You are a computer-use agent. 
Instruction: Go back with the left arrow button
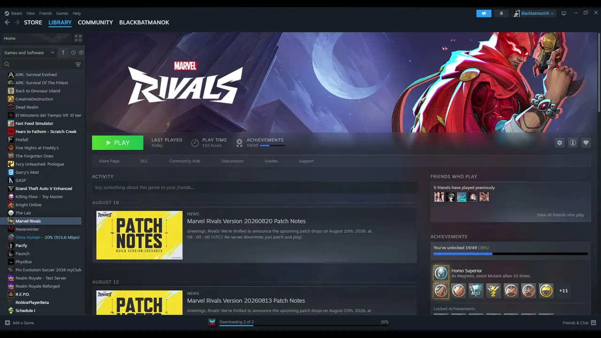(x=7, y=23)
